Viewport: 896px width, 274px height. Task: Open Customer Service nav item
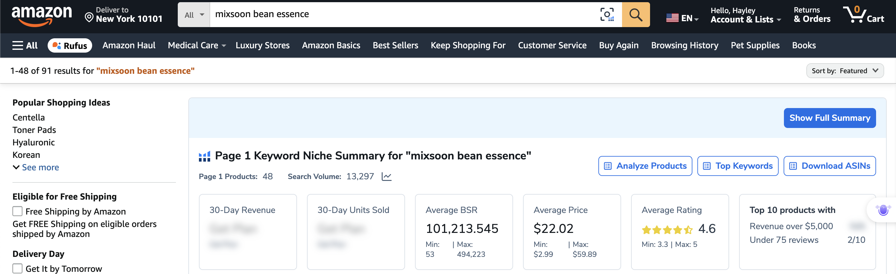point(552,45)
